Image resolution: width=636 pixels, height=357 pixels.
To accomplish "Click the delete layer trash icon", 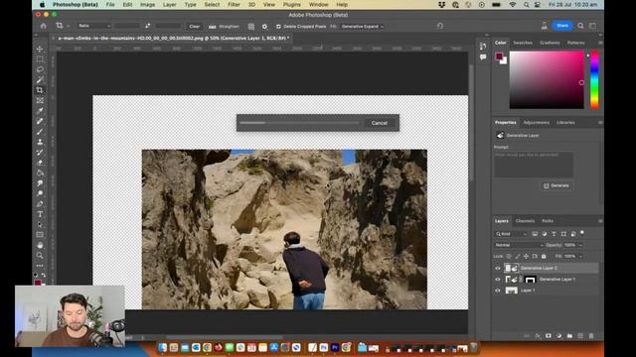I will 591,336.
